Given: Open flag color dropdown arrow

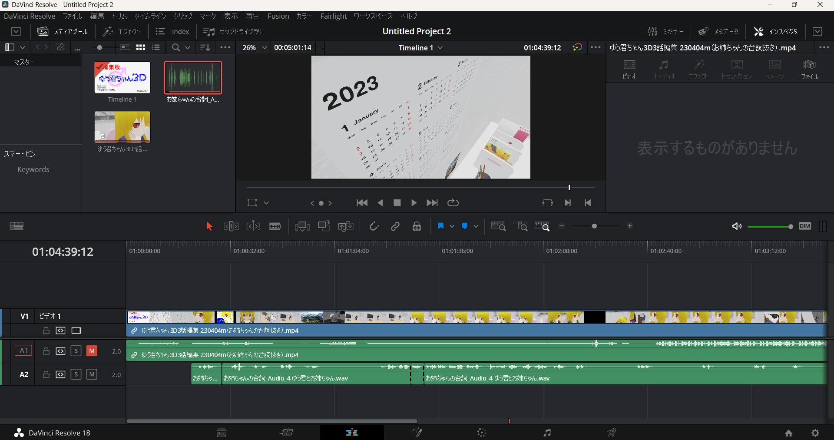Looking at the screenshot, I should 452,226.
